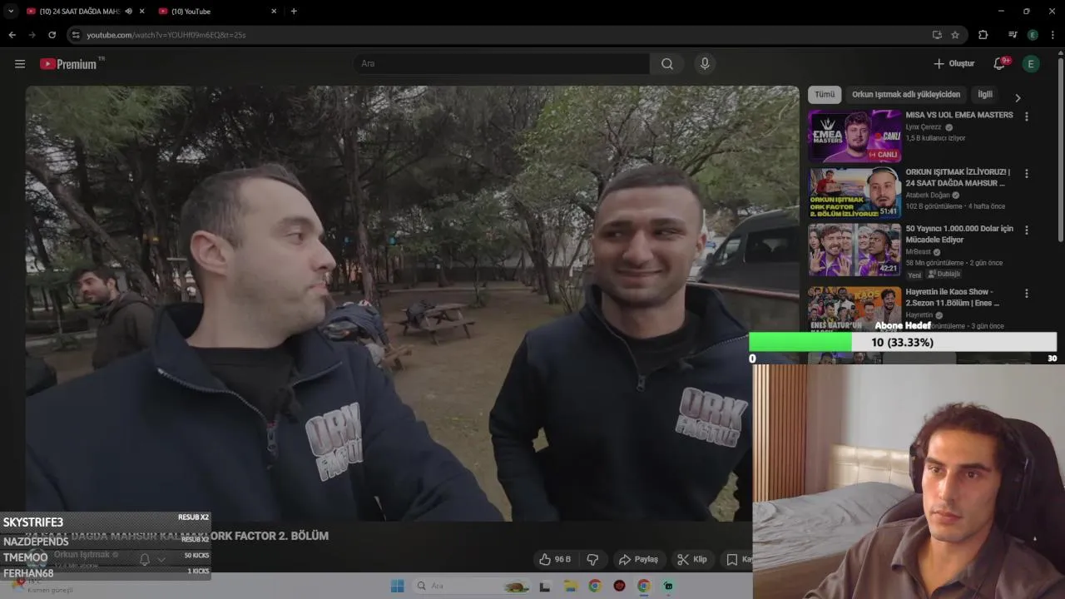Open the browser extensions puzzle icon
Image resolution: width=1065 pixels, height=599 pixels.
pos(983,35)
